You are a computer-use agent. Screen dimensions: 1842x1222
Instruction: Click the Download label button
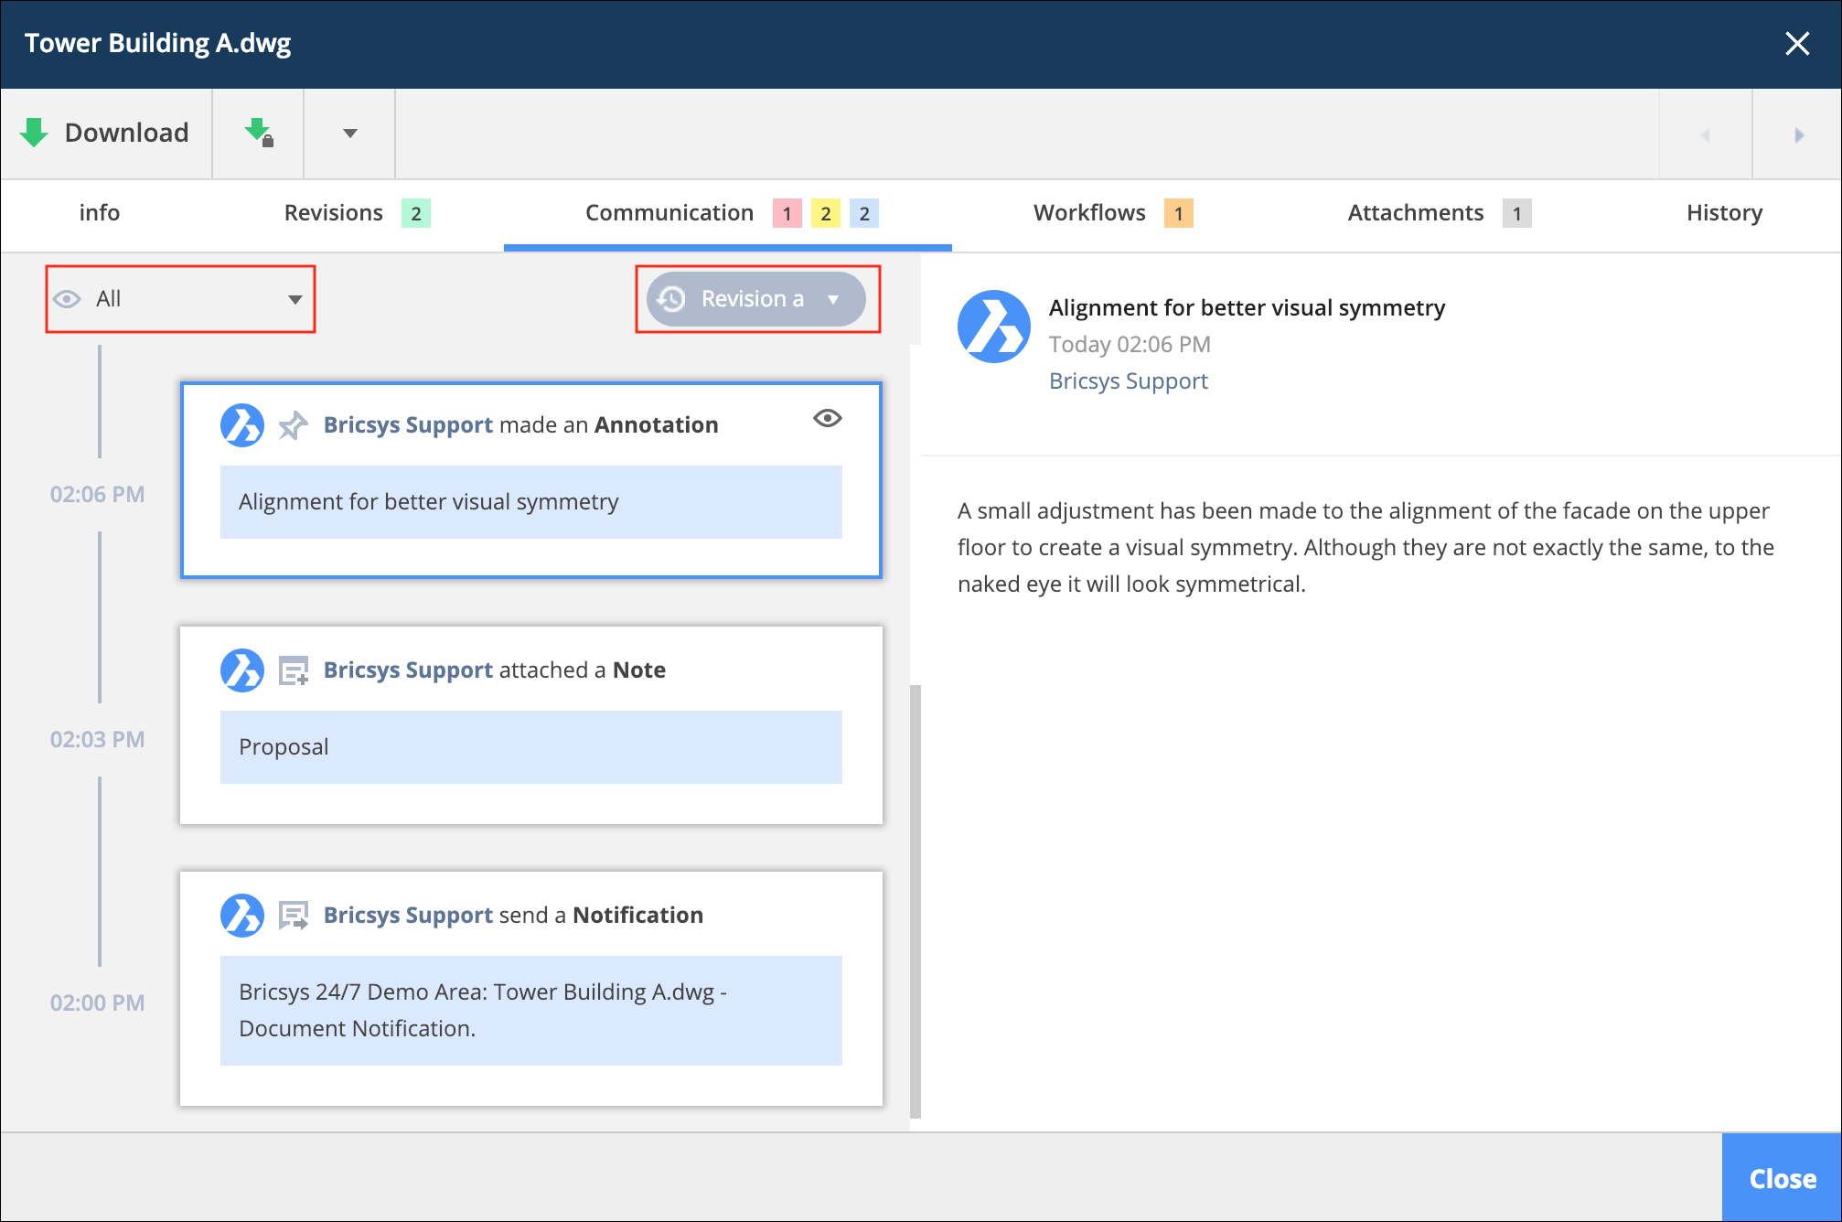point(126,133)
